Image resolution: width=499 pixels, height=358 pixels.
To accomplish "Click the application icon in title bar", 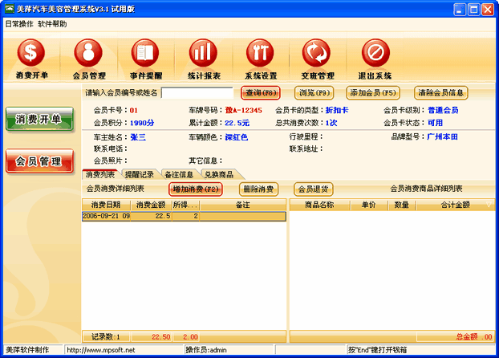I will pos(9,9).
